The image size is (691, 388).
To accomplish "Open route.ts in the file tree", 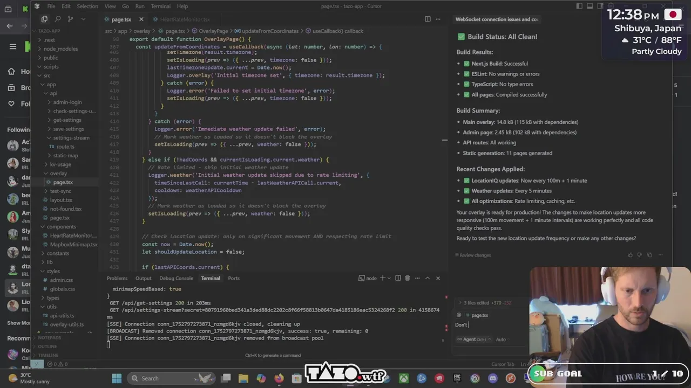I will coord(65,147).
